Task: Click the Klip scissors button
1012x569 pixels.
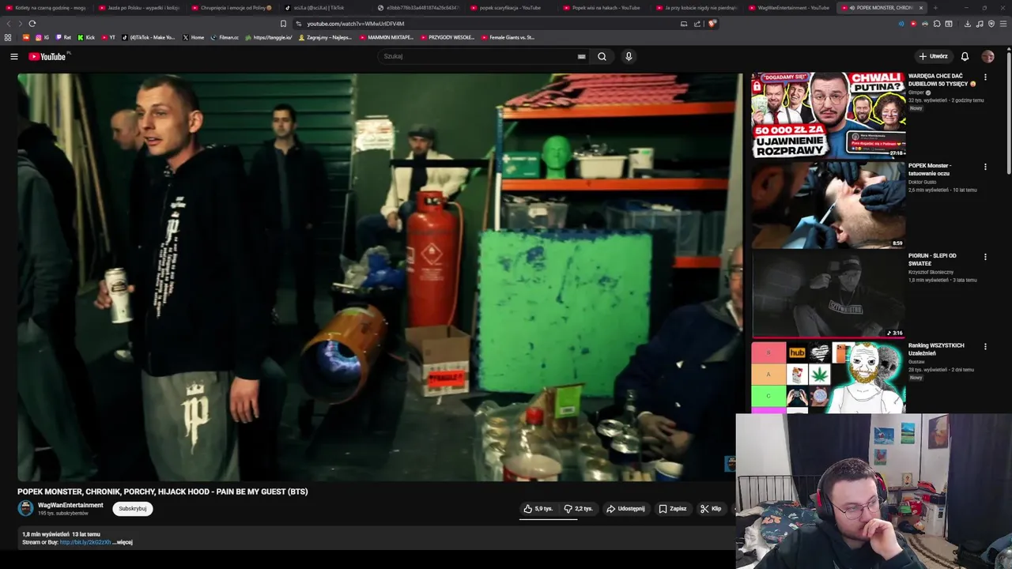Action: [x=711, y=509]
